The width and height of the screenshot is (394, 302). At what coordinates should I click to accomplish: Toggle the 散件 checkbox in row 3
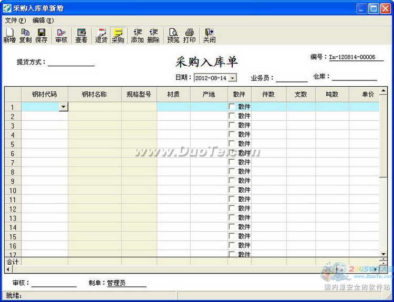coord(232,125)
